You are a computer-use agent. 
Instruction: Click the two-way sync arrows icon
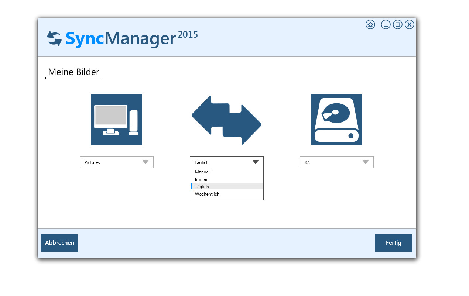[226, 120]
